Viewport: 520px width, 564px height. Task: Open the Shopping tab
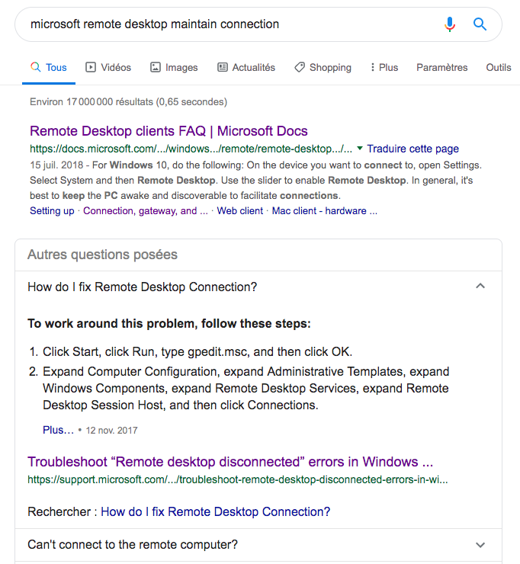(323, 67)
